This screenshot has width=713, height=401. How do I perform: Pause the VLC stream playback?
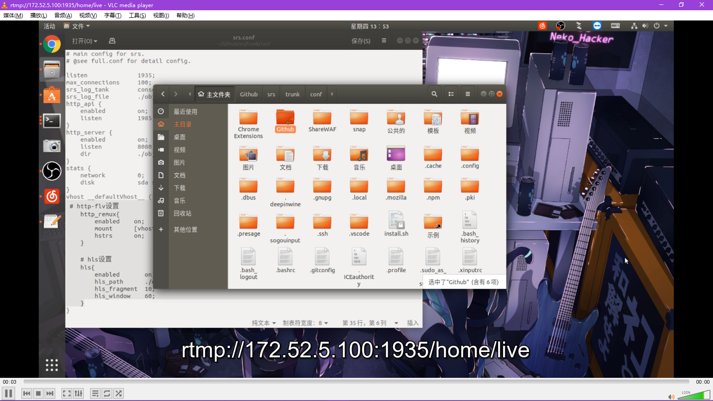point(8,393)
